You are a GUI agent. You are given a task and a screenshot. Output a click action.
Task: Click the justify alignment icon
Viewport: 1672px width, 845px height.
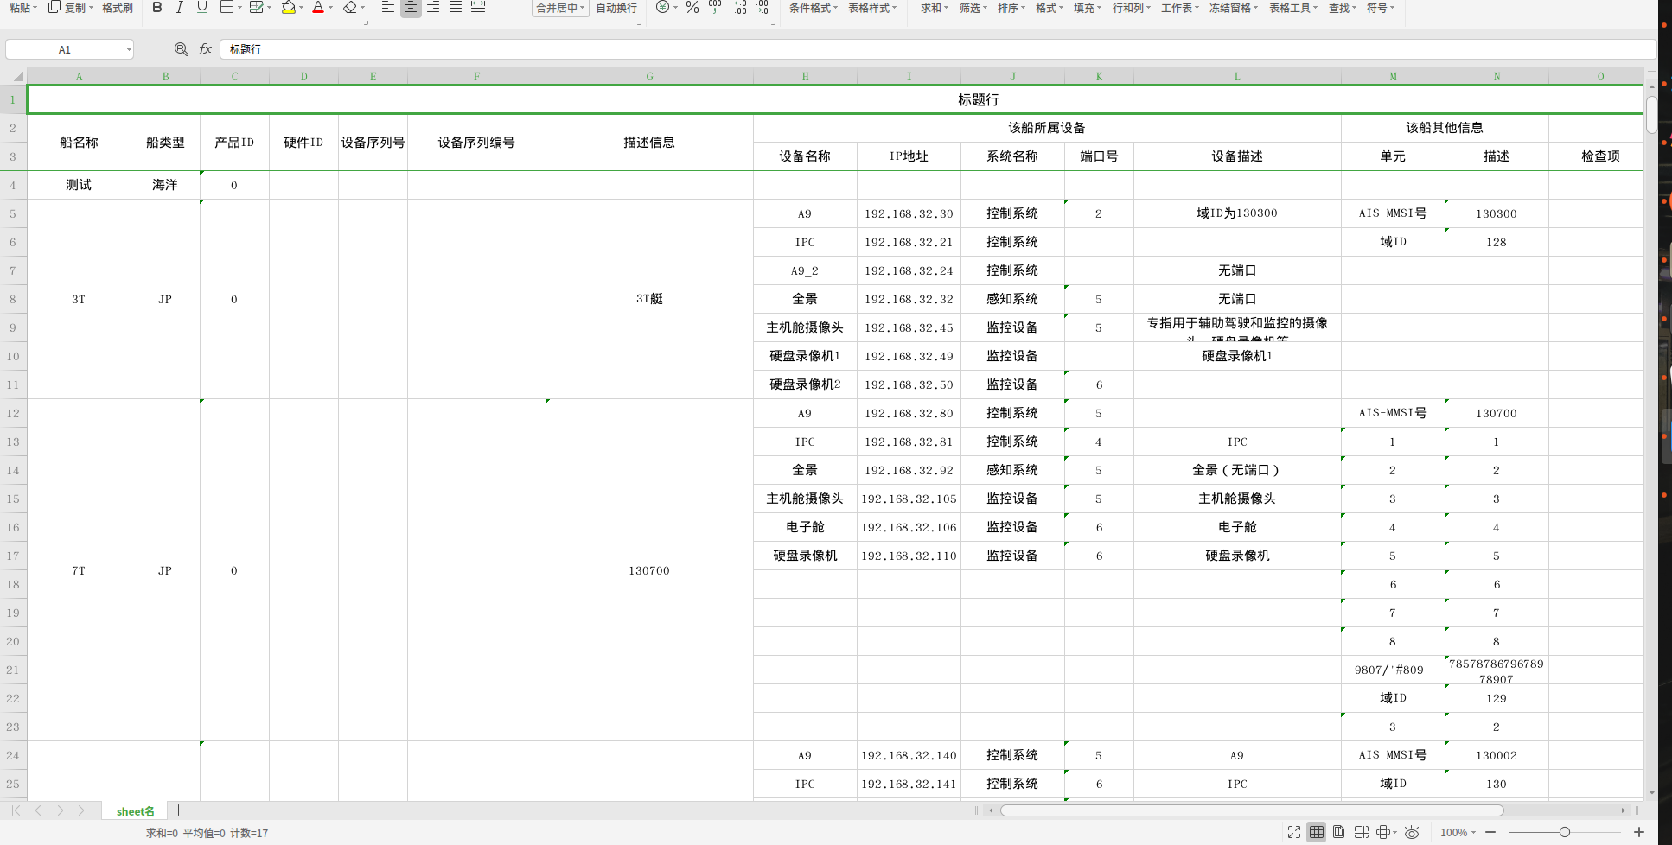[456, 7]
